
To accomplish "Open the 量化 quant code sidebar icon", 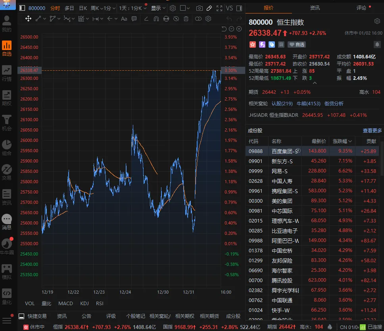I will (x=7, y=296).
